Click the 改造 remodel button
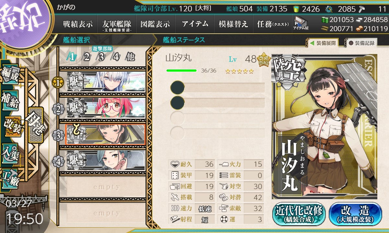Viewport: 389px width, 233px height. click(355, 214)
